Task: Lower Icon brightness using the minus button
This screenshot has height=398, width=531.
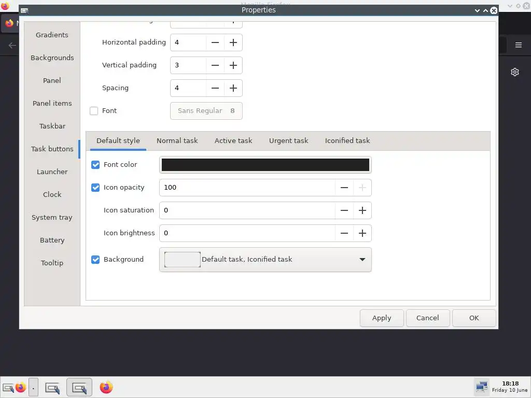Action: (344, 233)
